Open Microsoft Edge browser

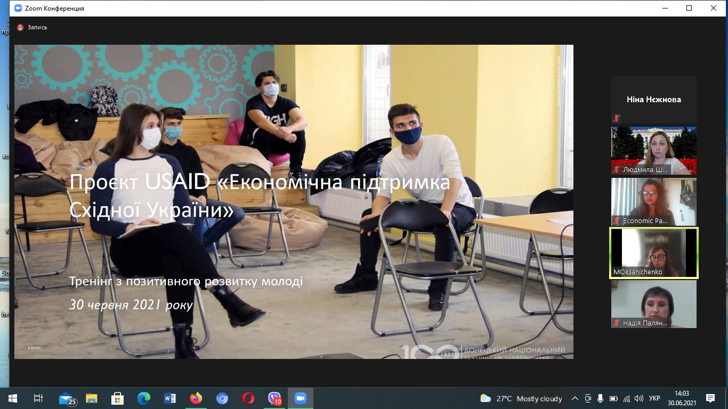[144, 398]
